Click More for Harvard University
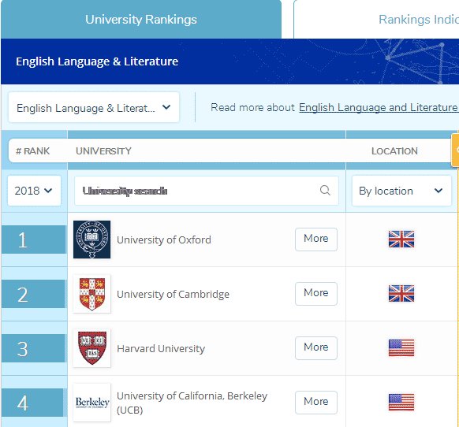Image resolution: width=459 pixels, height=427 pixels. tap(316, 348)
